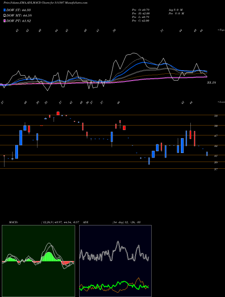Click the magenta DOW PT legend swatch

pos(4,21)
